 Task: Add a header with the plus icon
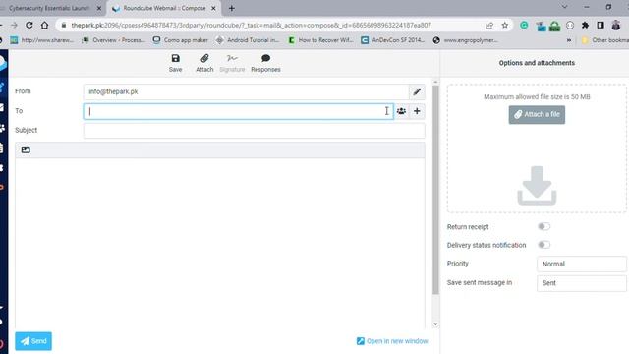click(x=417, y=111)
